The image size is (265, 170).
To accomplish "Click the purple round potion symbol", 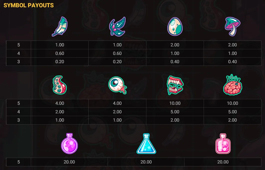I will [x=69, y=144].
